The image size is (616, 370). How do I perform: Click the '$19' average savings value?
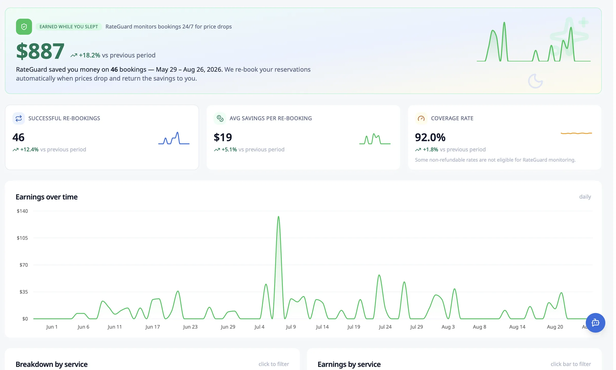[223, 137]
